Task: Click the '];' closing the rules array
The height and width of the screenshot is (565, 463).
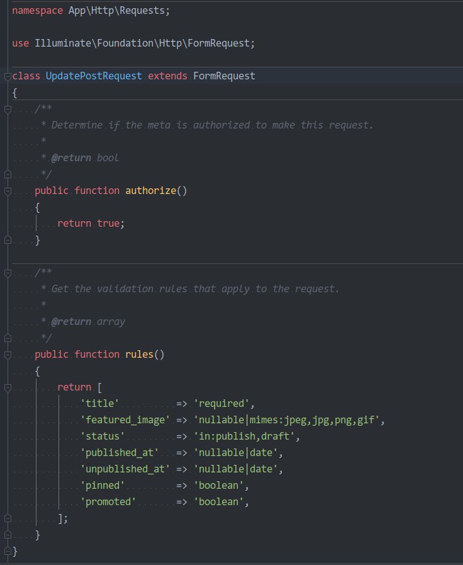Action: point(63,518)
